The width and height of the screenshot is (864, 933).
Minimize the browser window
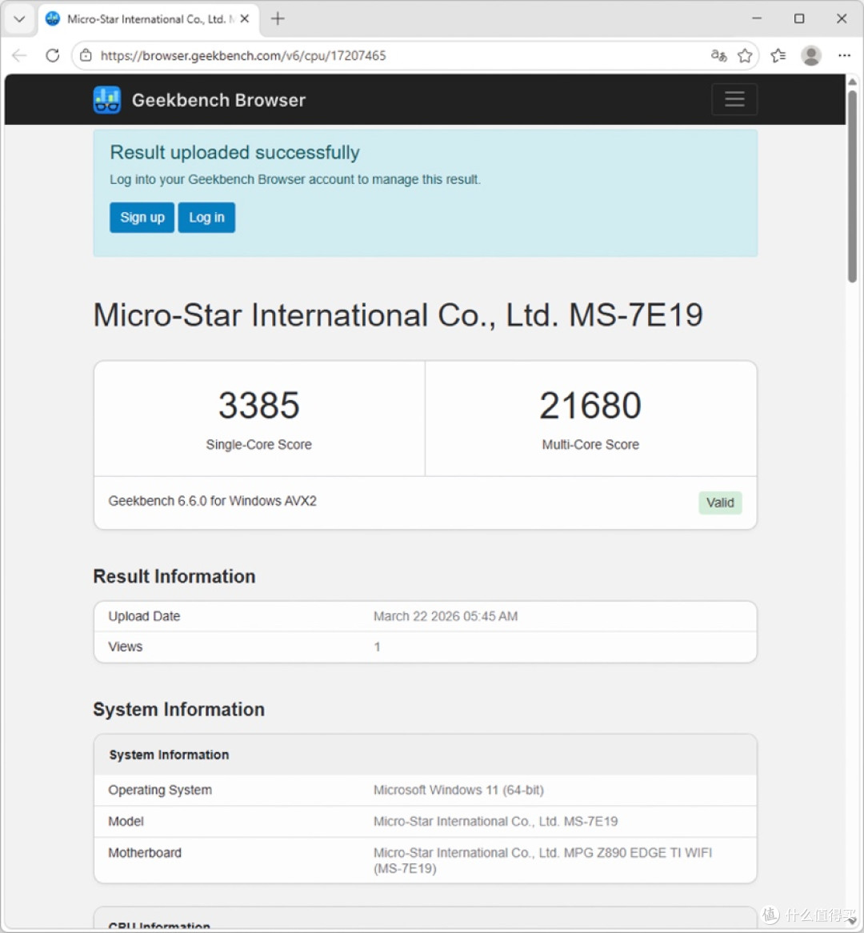tap(757, 18)
